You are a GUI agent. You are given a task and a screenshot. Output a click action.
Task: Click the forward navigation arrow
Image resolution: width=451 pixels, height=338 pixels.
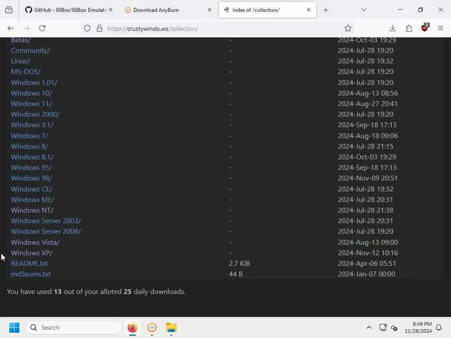point(26,28)
